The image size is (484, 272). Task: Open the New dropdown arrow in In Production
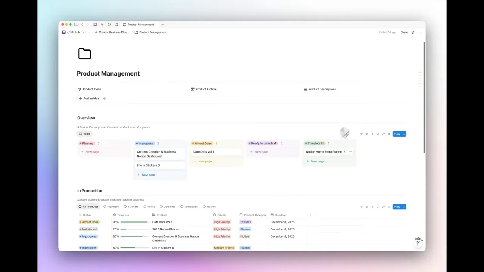[x=404, y=207]
